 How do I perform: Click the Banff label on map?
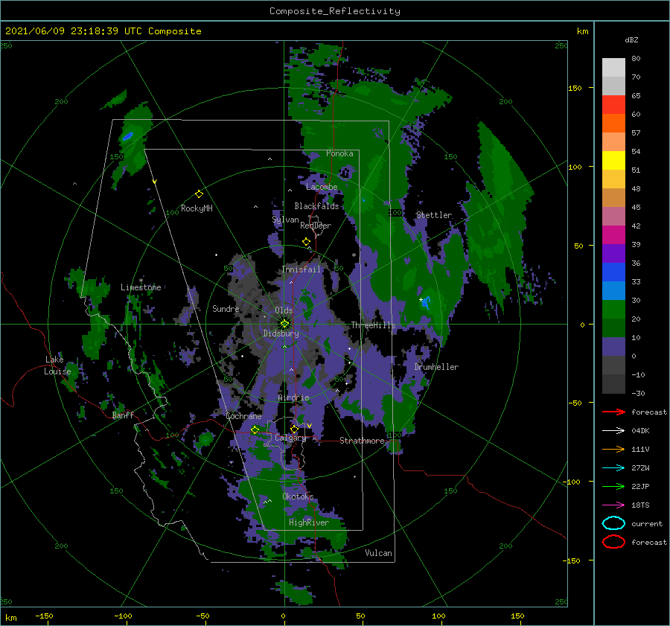123,415
